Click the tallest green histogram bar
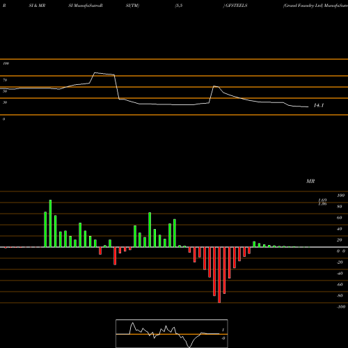 50,223
